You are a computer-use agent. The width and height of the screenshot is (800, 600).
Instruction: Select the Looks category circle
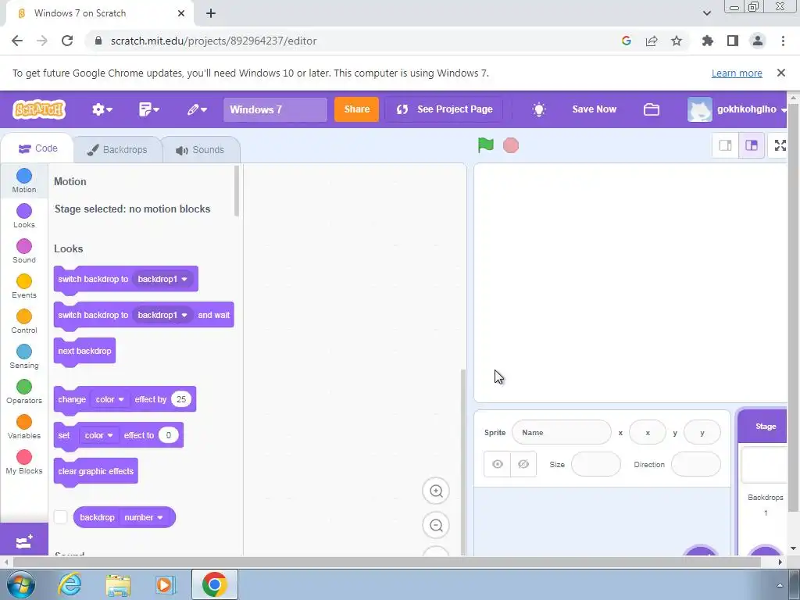[24, 211]
